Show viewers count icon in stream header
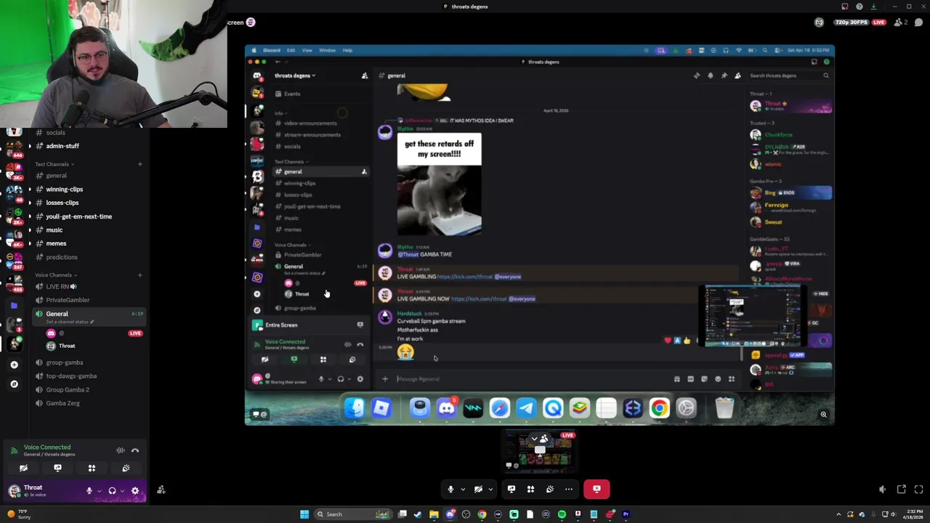930x523 pixels. click(901, 23)
